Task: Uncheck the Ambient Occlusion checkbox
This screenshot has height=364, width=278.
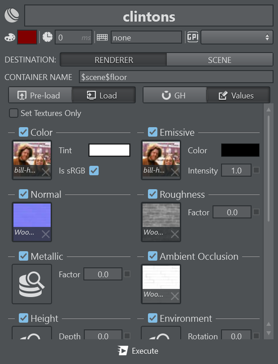Action: [x=152, y=256]
